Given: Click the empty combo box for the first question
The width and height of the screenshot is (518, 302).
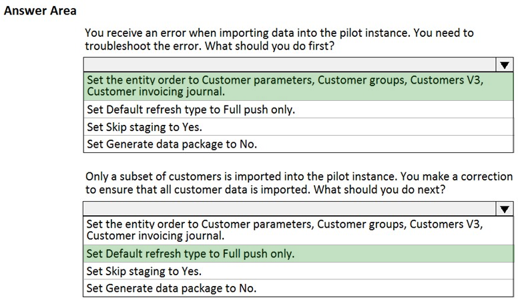Looking at the screenshot, I should [290, 65].
